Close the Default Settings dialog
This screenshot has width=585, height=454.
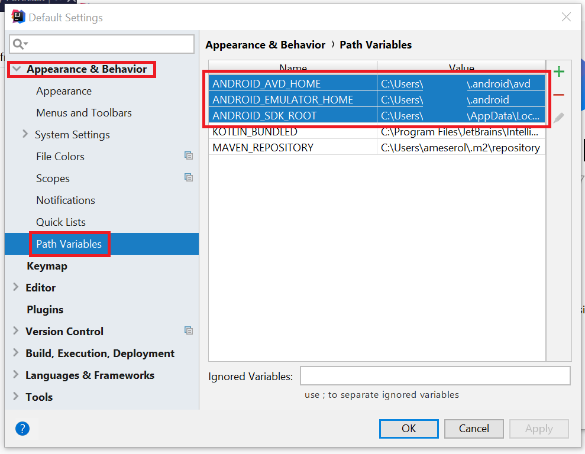(566, 17)
